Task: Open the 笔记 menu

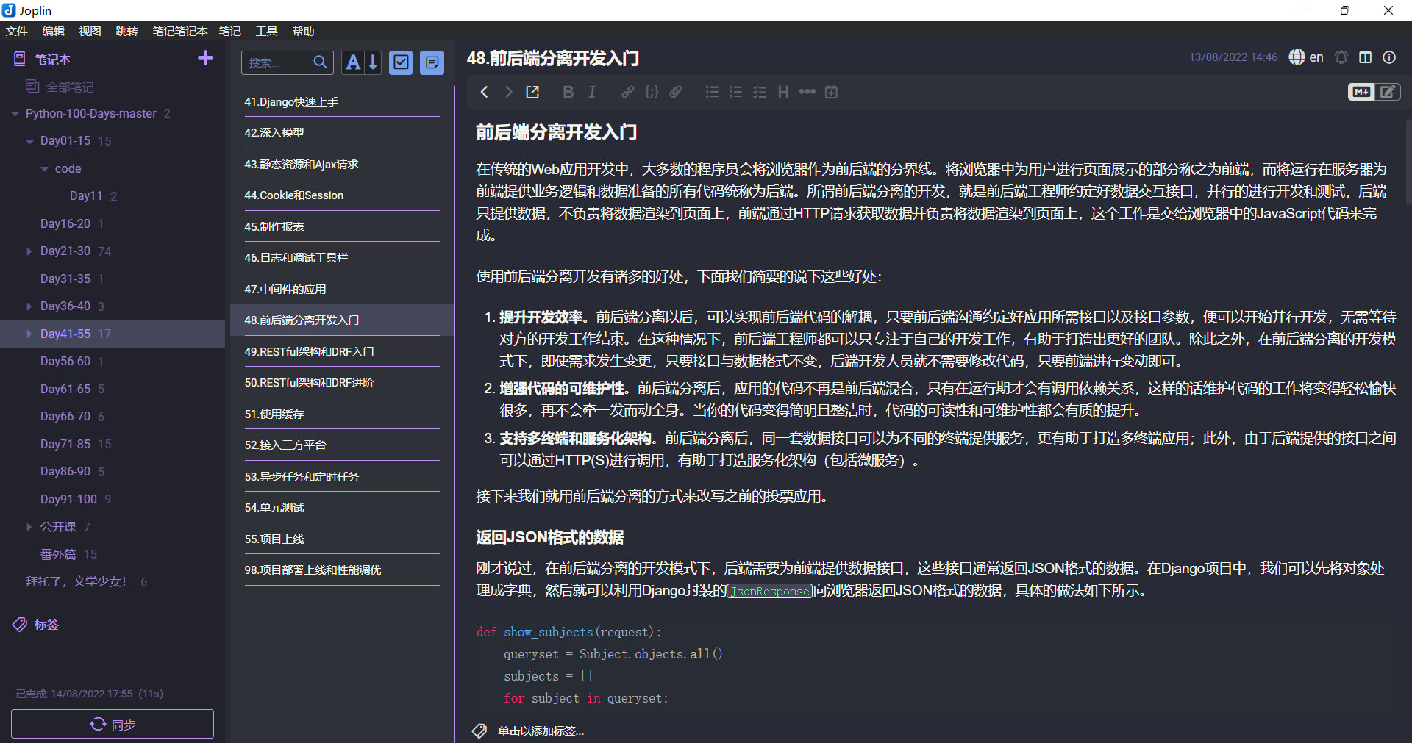Action: [x=229, y=31]
